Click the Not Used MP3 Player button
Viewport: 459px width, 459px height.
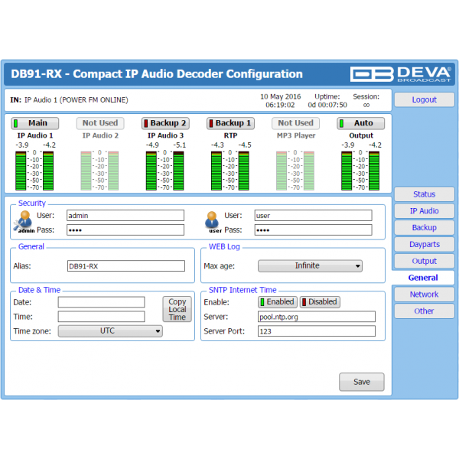pos(295,123)
